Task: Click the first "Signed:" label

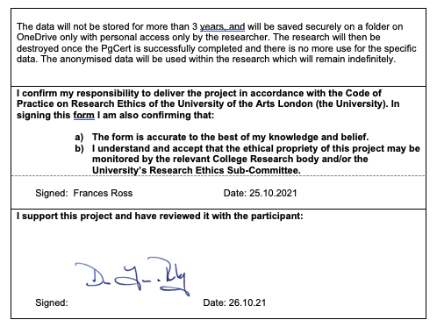Action: pyautogui.click(x=52, y=193)
